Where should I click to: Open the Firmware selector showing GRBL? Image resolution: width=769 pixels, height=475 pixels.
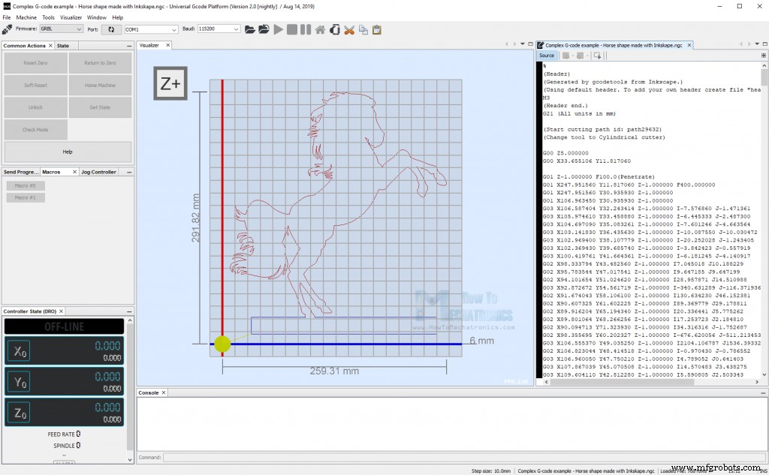tap(62, 29)
